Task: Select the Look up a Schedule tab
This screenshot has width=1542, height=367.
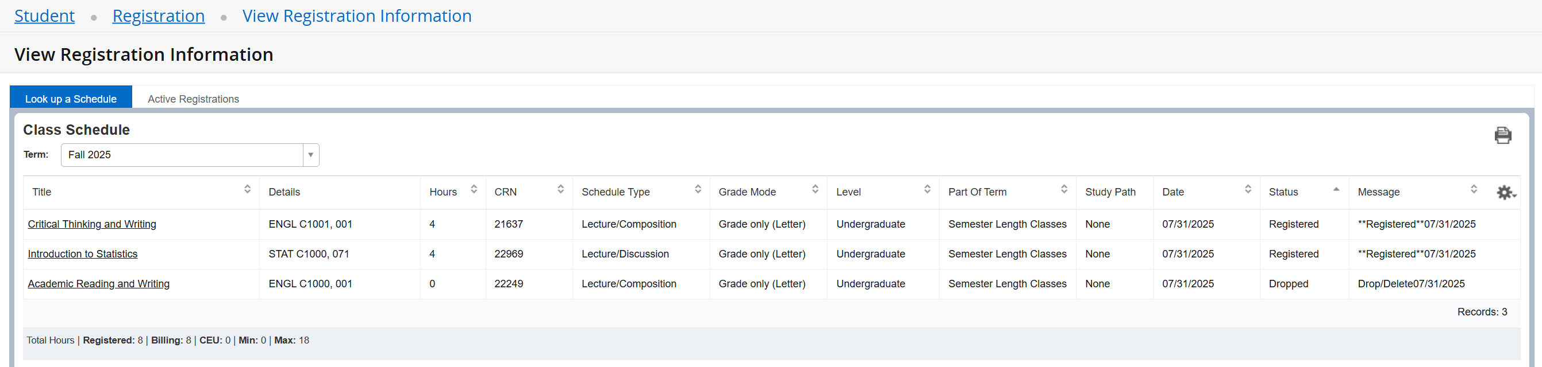Action: point(71,99)
